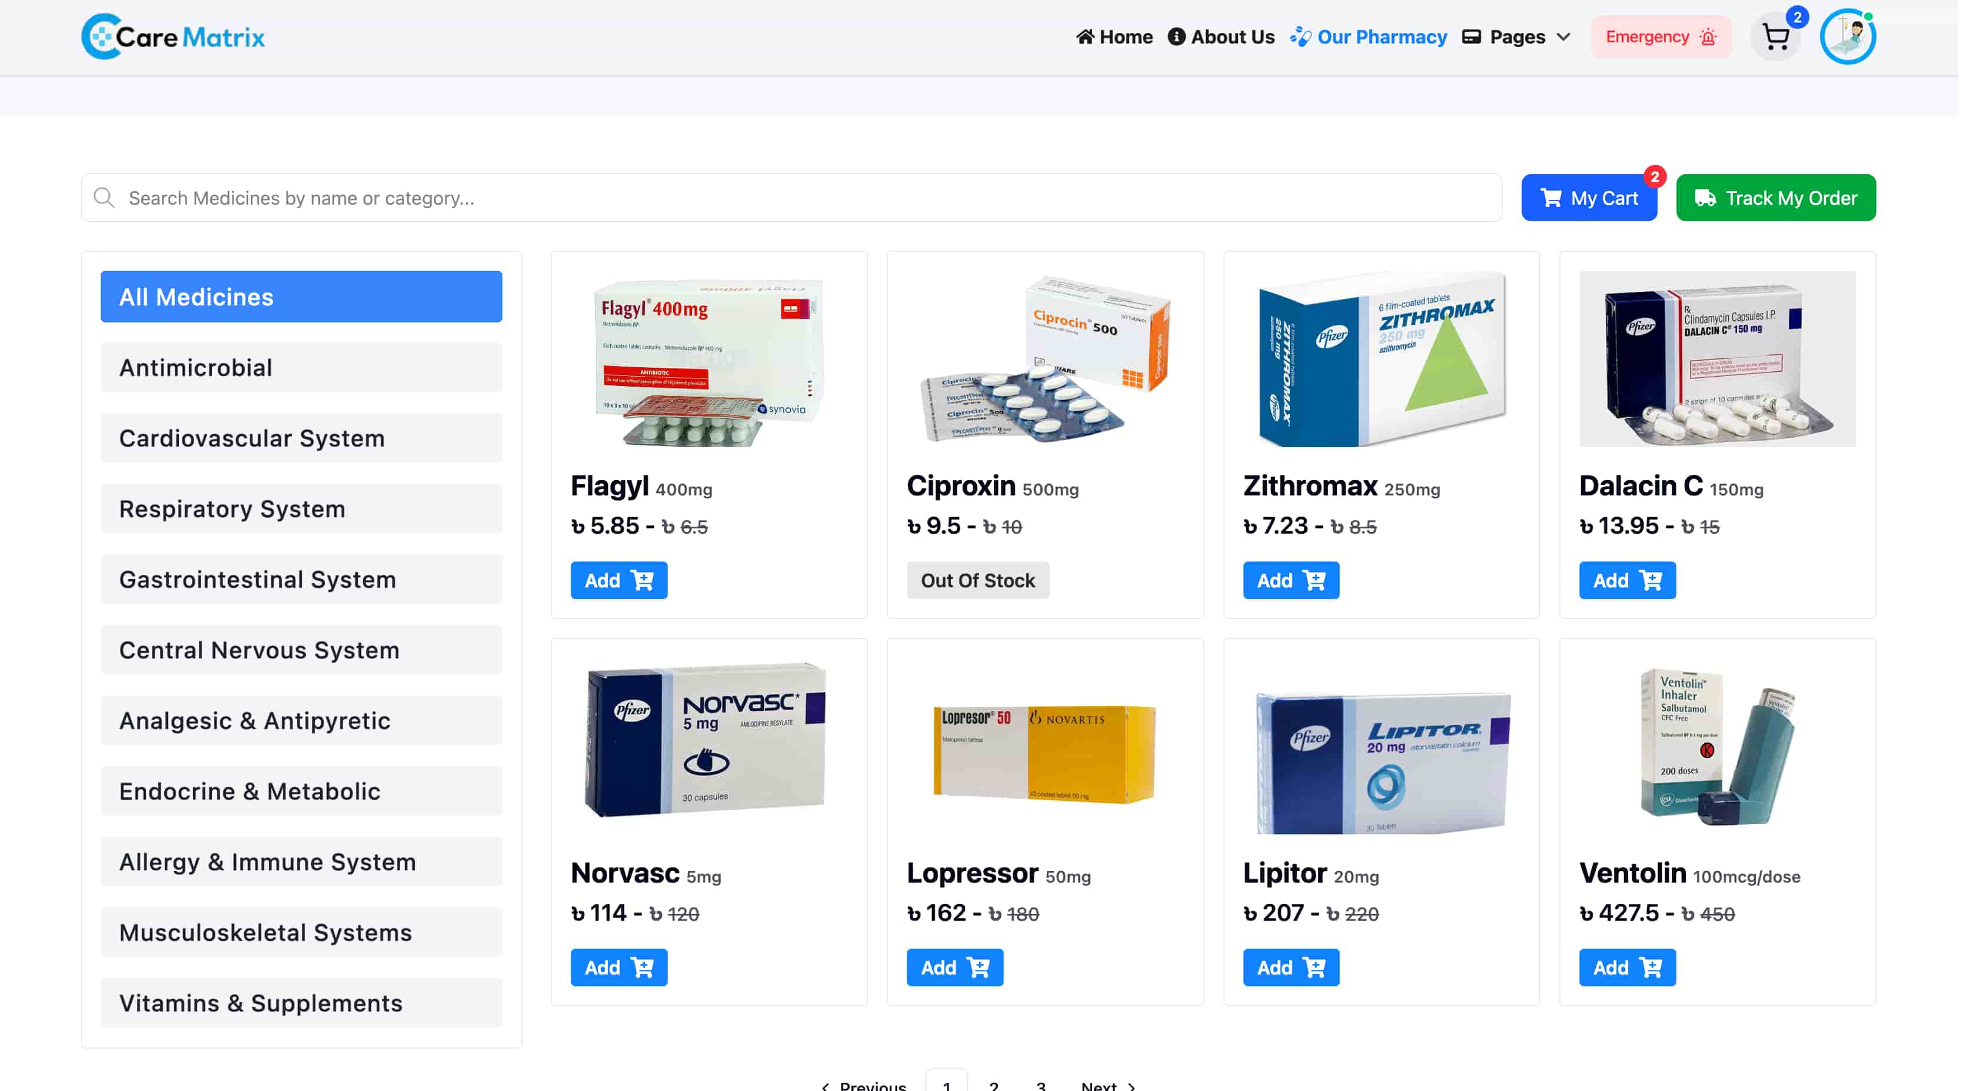
Task: Open the user profile avatar
Action: pyautogui.click(x=1852, y=36)
